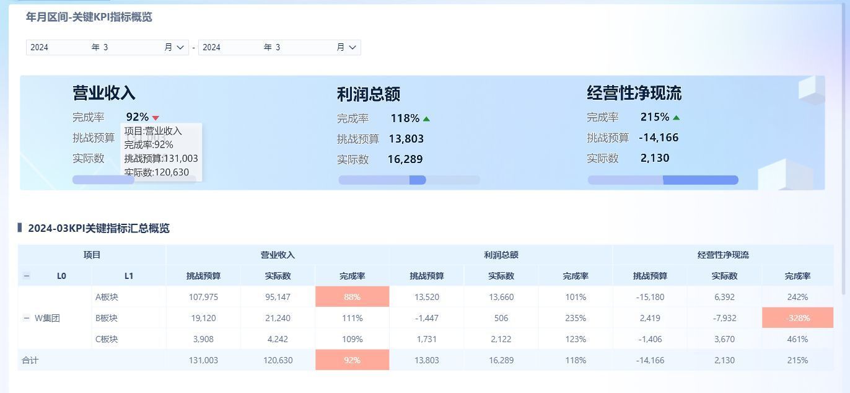850x393 pixels.
Task: Click the 2,419 cash flow budget cell
Action: point(649,318)
